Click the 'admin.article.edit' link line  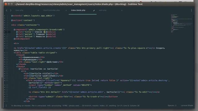click(94, 92)
